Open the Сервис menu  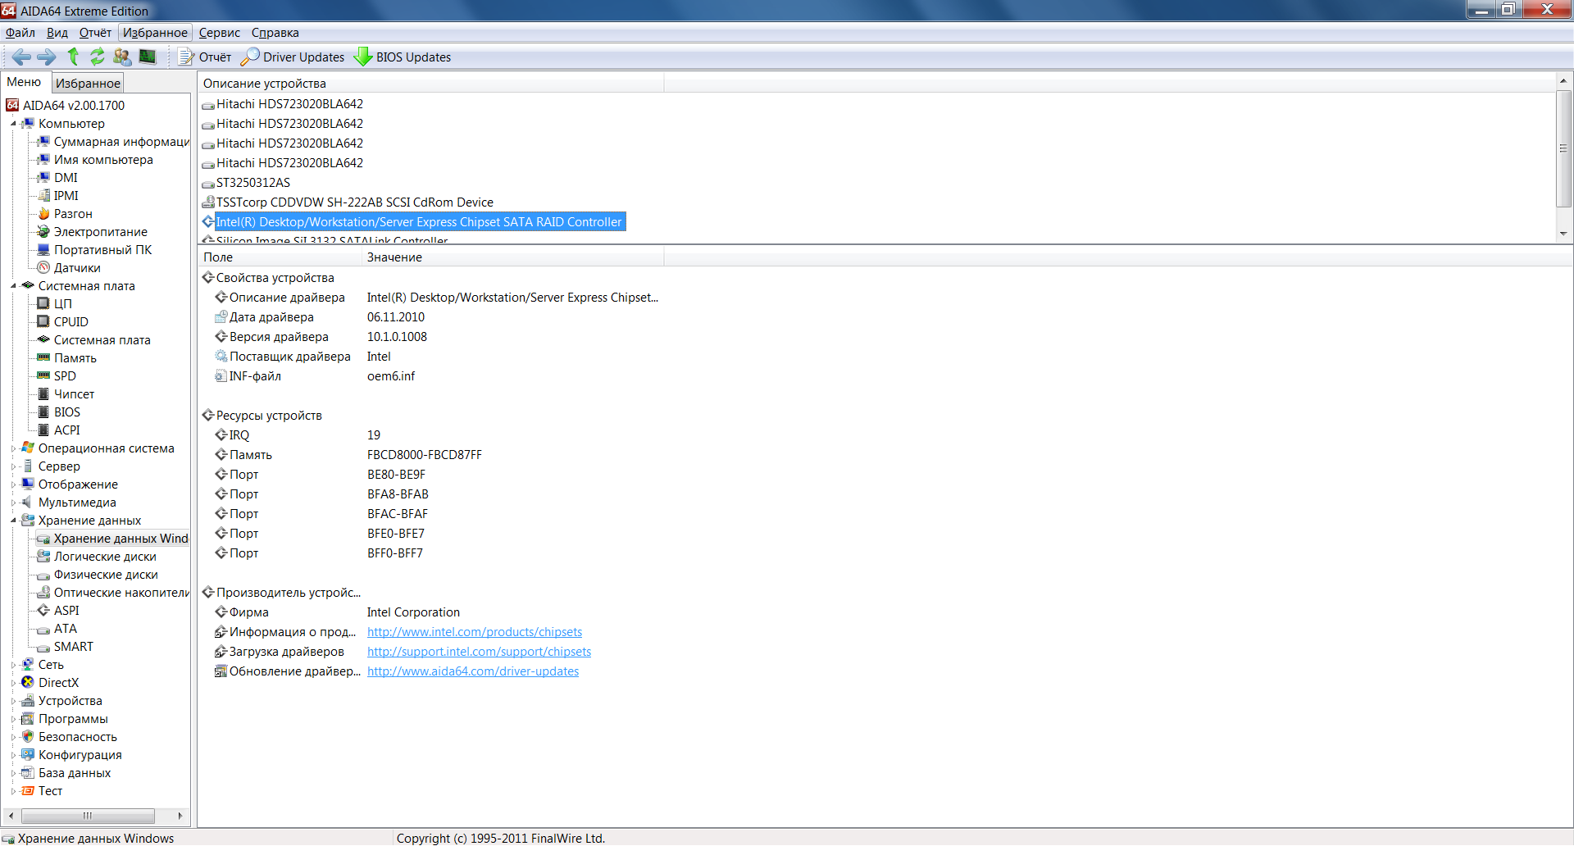(x=219, y=33)
